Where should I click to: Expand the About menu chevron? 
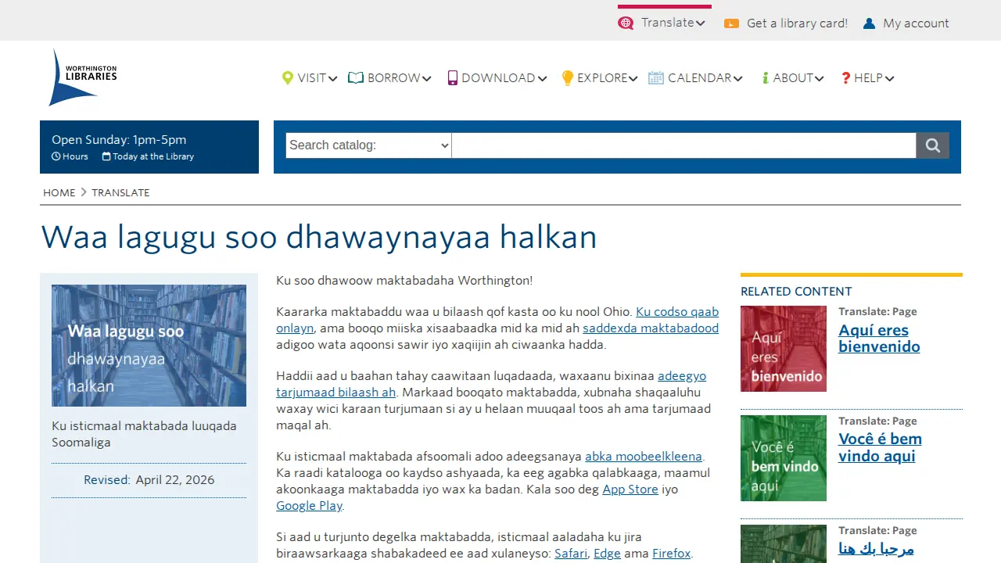(x=820, y=78)
